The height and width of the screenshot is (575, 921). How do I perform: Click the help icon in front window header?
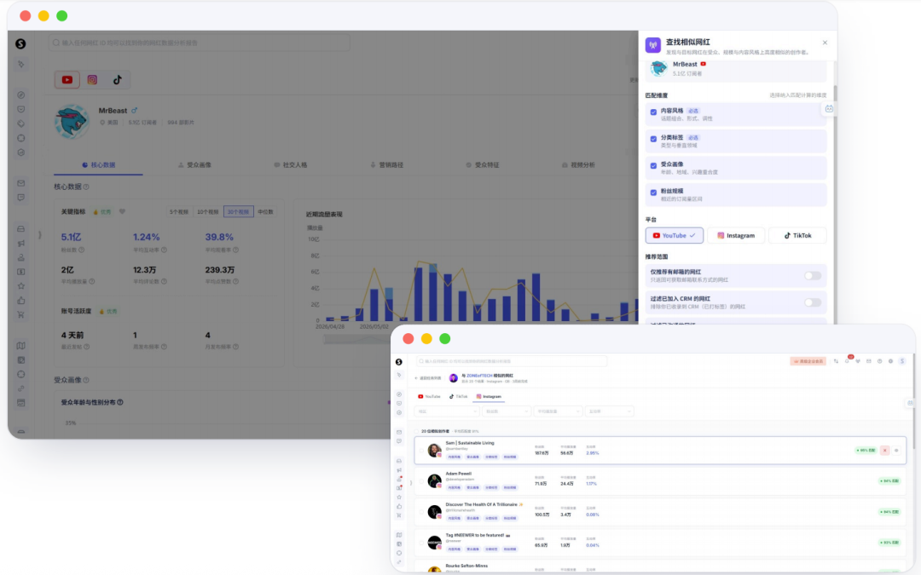(x=879, y=361)
